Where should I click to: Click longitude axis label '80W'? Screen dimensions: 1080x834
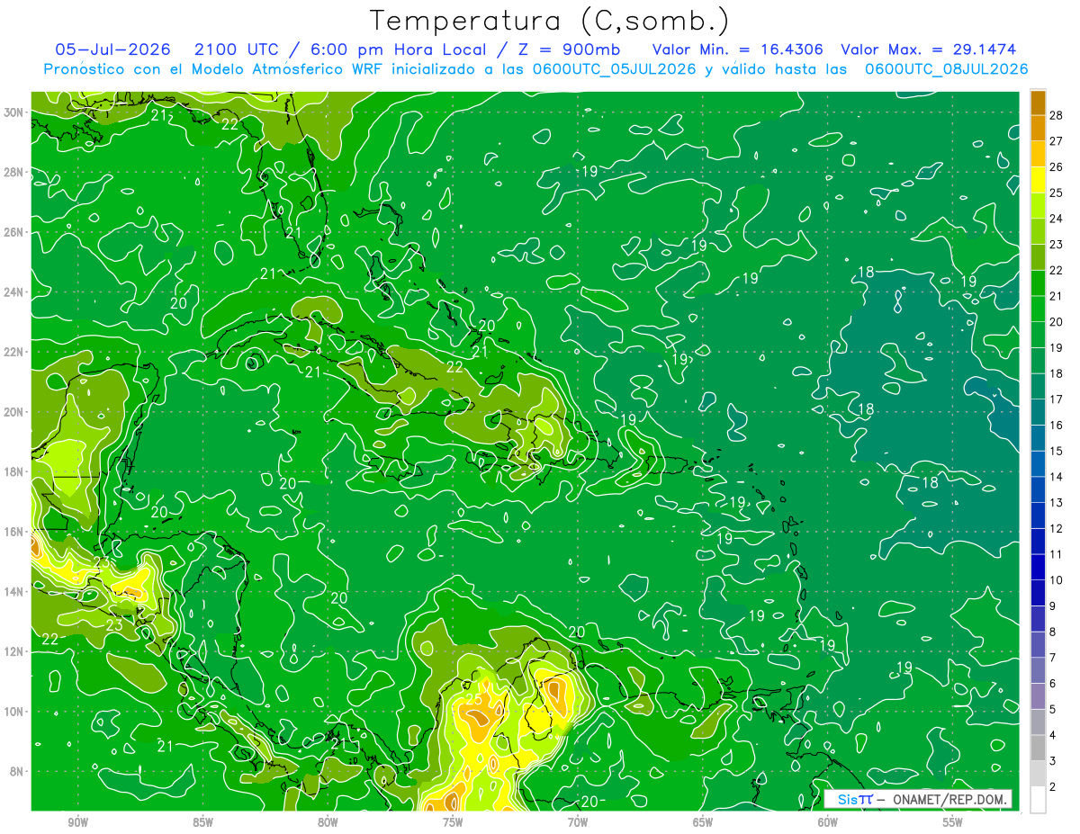point(328,822)
